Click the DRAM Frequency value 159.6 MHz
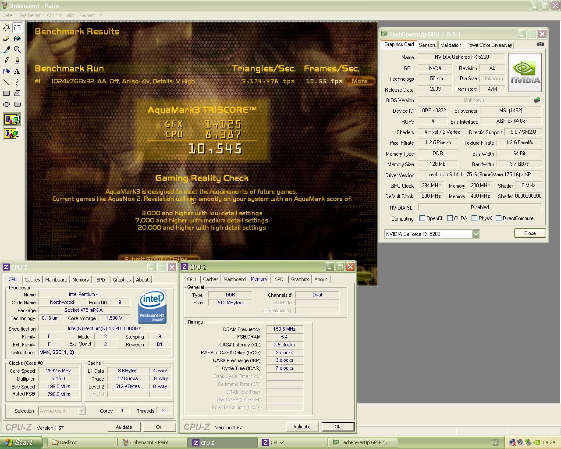Image resolution: width=561 pixels, height=449 pixels. pyautogui.click(x=284, y=329)
